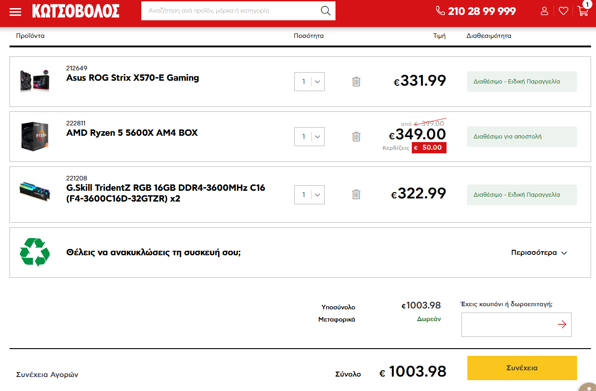This screenshot has height=391, width=596.
Task: Click the Τιμή column header
Action: pyautogui.click(x=439, y=36)
